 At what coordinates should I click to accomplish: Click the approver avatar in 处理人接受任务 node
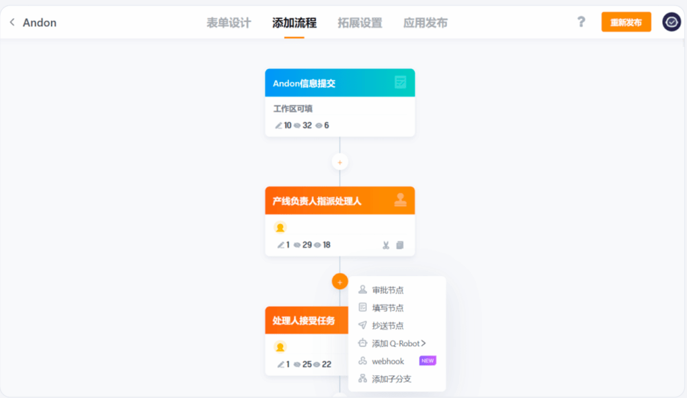(280, 347)
